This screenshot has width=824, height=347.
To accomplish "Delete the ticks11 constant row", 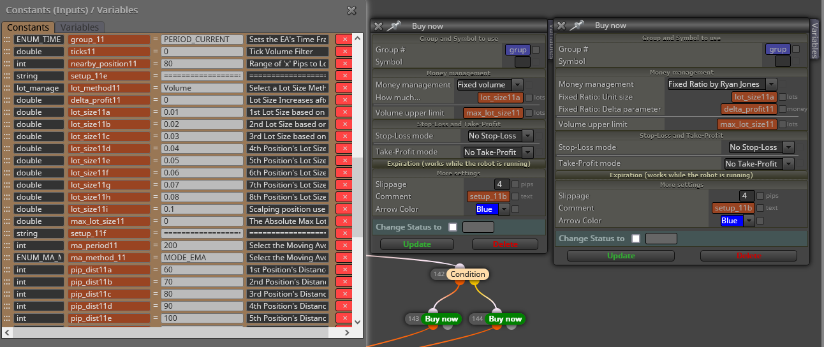I will coord(344,52).
